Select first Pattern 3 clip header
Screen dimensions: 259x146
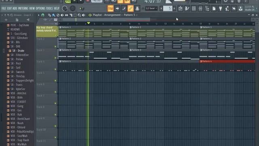coord(93,50)
